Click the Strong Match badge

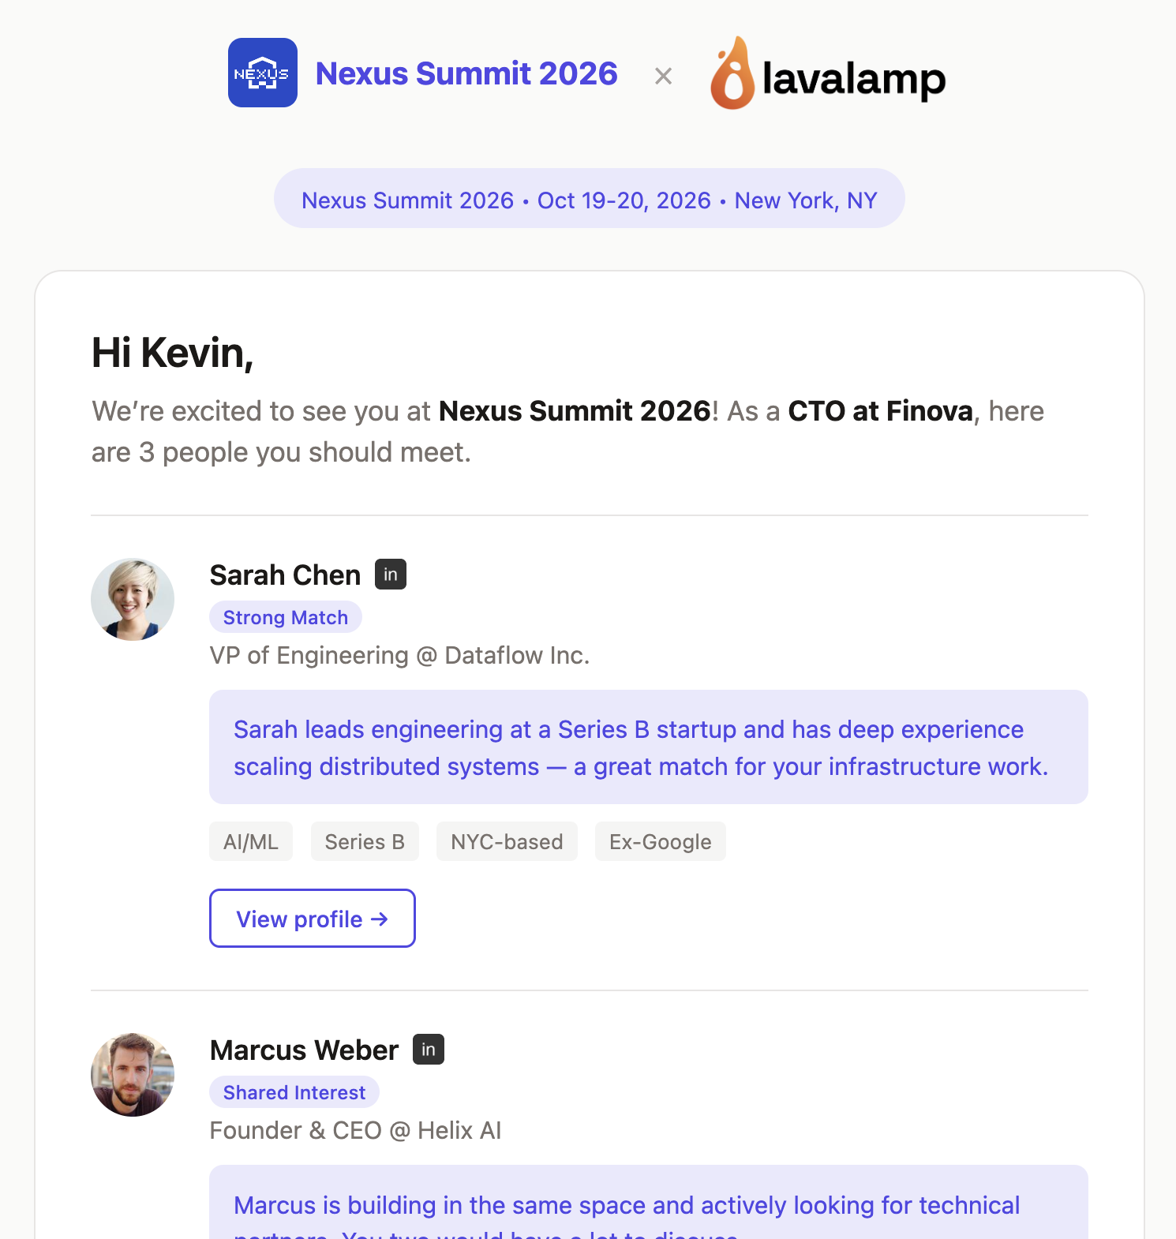285,617
